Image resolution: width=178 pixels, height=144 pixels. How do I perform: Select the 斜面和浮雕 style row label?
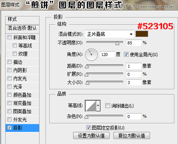(x=24, y=37)
